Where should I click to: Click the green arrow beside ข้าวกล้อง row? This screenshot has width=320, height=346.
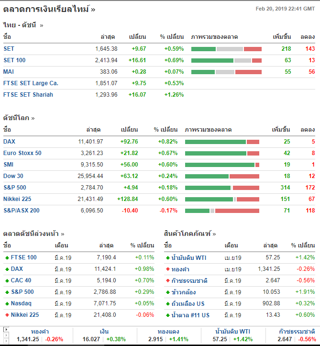[x=168, y=292]
